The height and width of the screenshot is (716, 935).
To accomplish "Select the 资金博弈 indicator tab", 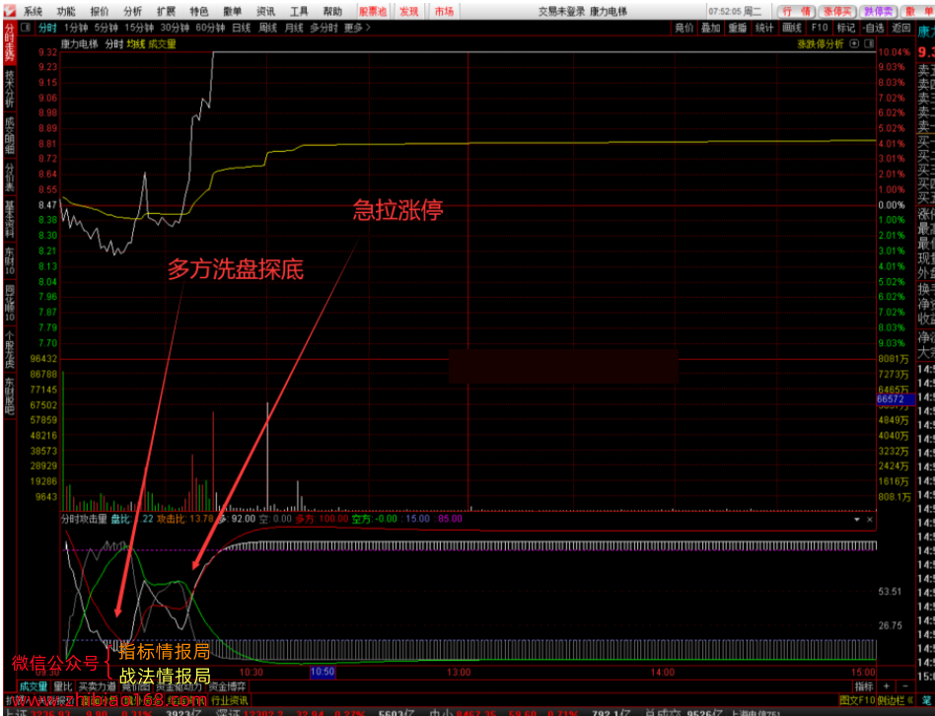I will [x=227, y=686].
